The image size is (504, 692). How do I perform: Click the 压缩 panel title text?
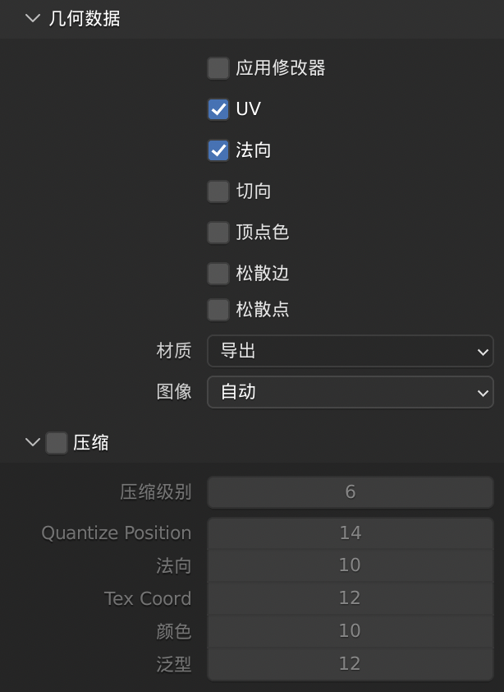coord(91,443)
